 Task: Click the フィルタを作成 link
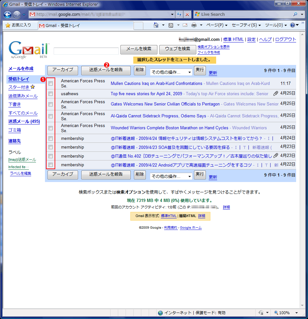tap(209, 52)
